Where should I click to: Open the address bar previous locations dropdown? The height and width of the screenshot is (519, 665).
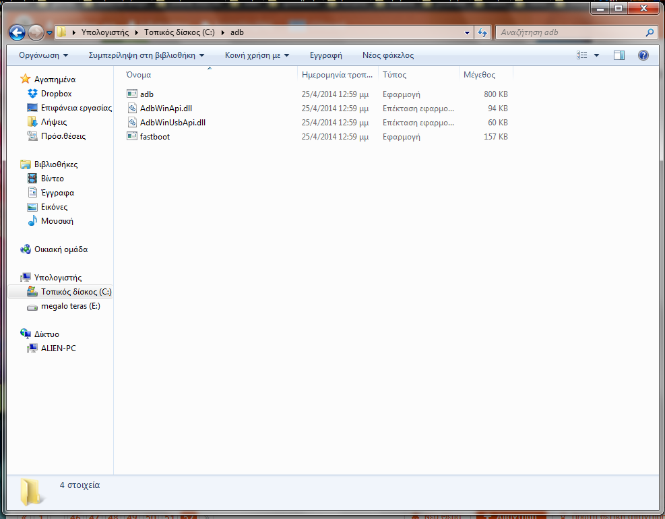(467, 32)
